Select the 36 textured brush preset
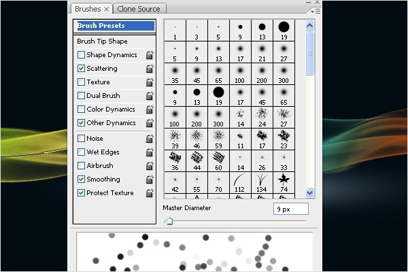This screenshot has height=272, width=408. [175, 161]
